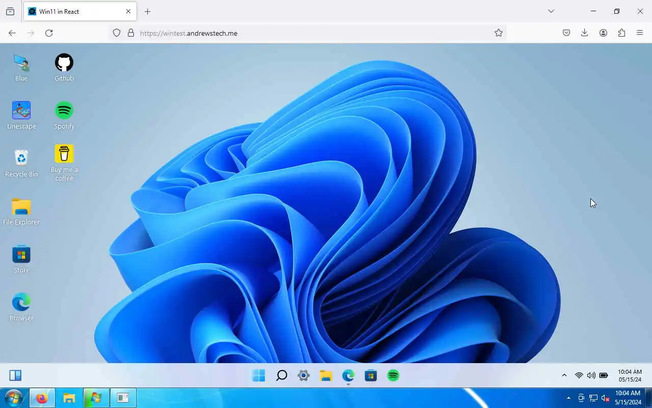This screenshot has height=408, width=652.
Task: Open the Firefox account menu
Action: [x=603, y=33]
